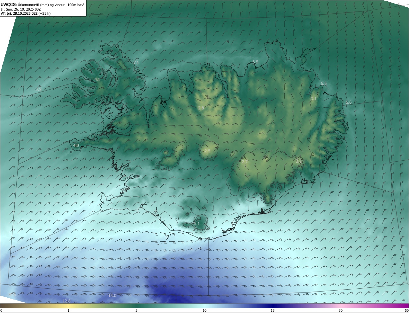Click the 13.0 precipitation value label
This screenshot has width=409, height=313.
click(112, 295)
